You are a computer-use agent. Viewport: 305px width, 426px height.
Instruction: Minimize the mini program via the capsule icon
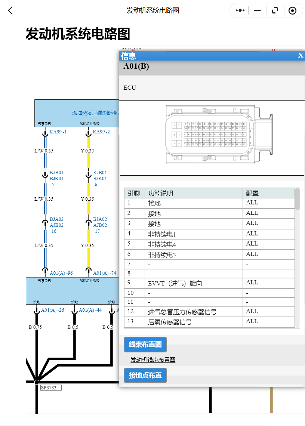(x=257, y=10)
